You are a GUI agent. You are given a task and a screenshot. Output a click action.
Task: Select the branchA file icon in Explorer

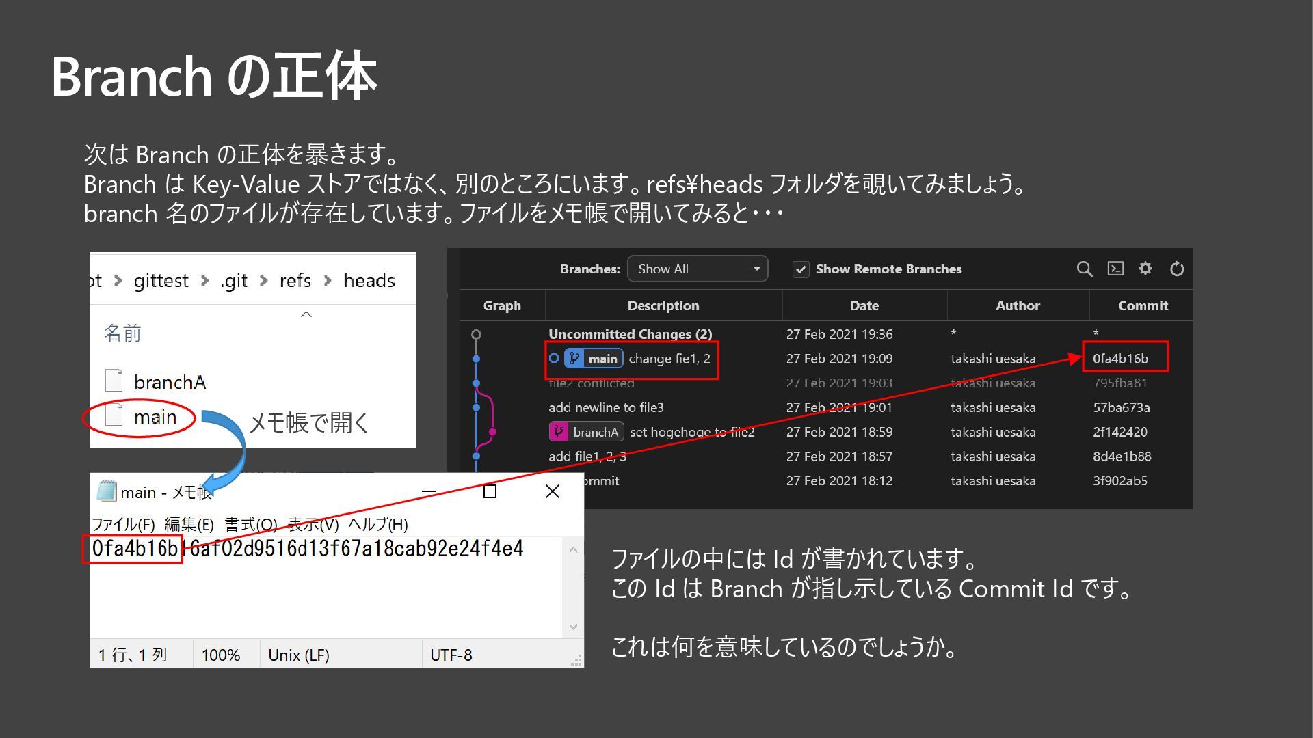[114, 381]
